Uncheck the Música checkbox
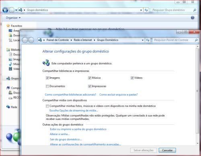The image size is (201, 156). tap(90, 78)
